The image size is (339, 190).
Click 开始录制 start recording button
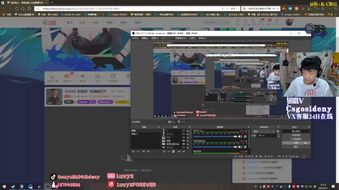click(x=296, y=135)
